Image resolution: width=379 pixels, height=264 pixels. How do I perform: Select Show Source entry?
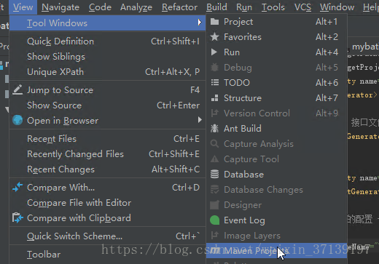107,105
